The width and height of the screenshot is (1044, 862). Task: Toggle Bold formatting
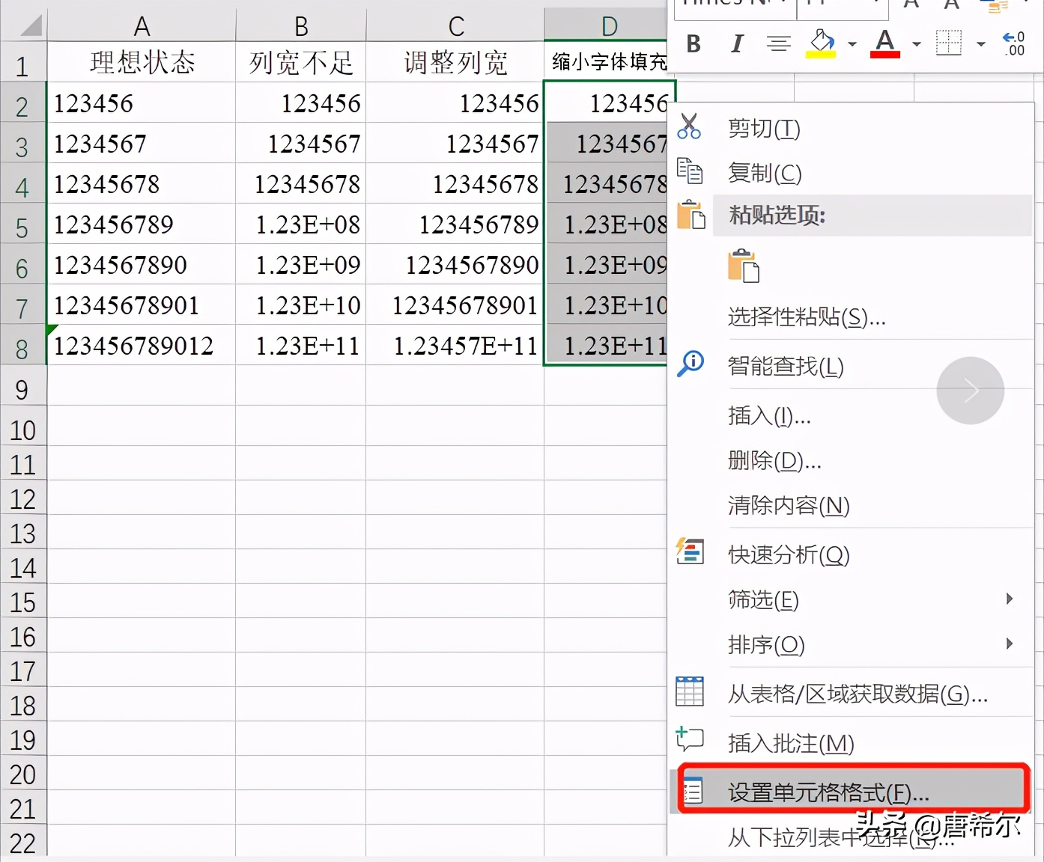click(x=693, y=43)
